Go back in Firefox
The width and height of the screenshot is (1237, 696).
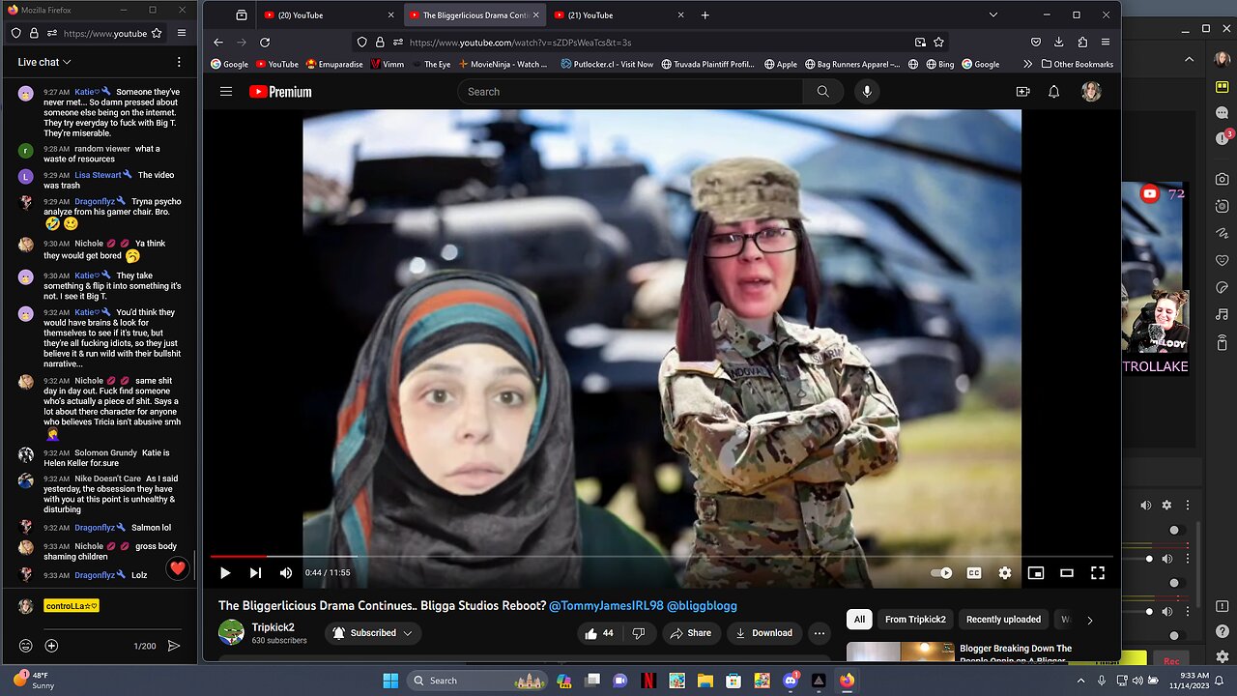click(x=218, y=43)
